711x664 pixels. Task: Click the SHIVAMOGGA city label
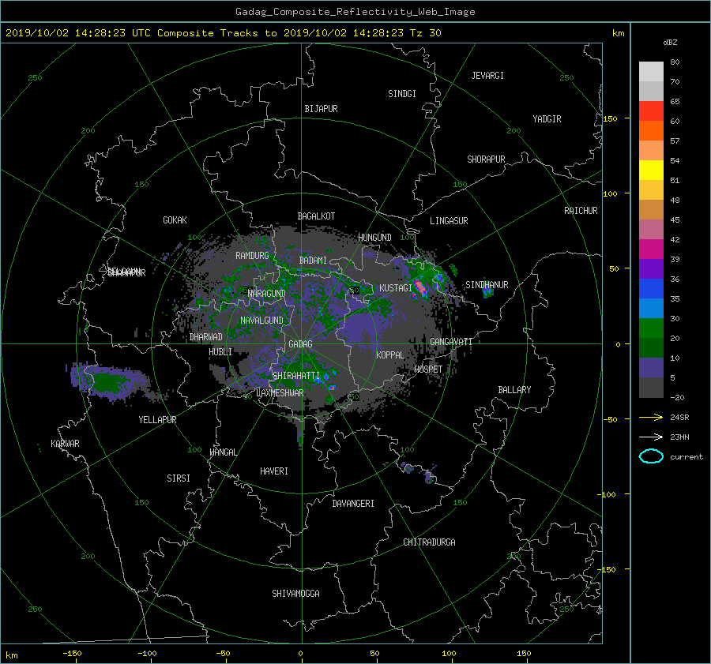point(295,594)
